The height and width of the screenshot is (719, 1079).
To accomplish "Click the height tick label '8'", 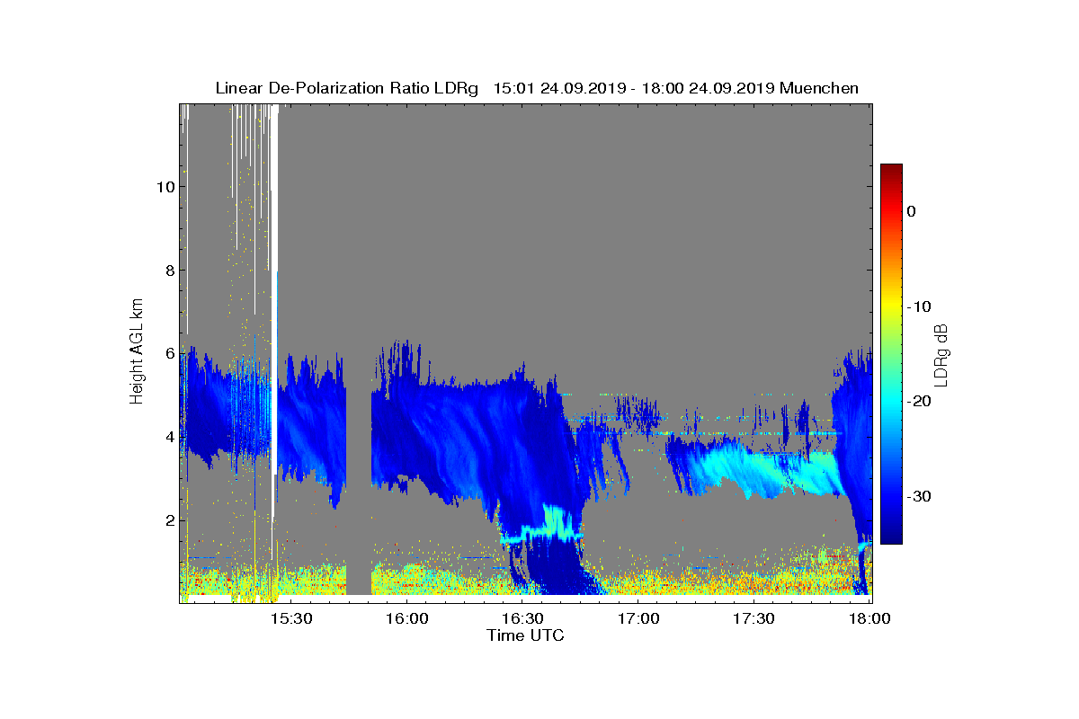I will 169,271.
